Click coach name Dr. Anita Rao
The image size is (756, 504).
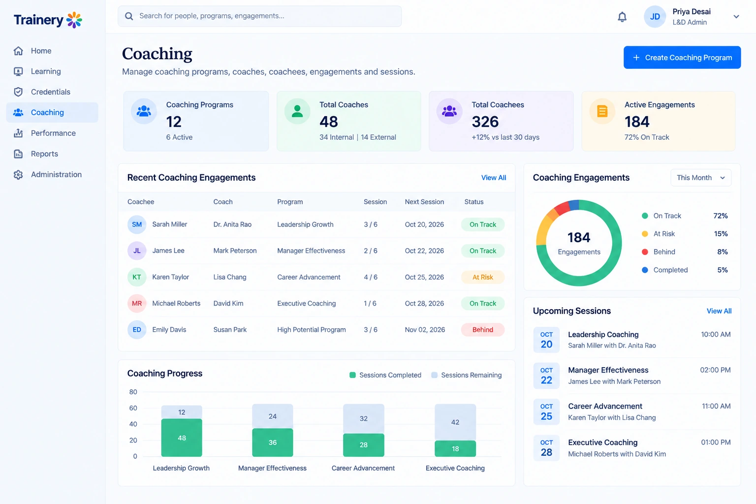coord(232,224)
